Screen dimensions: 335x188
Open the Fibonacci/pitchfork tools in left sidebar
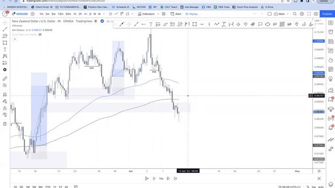click(5, 36)
